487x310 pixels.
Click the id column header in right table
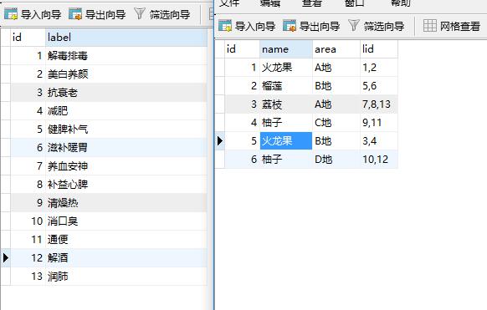(242, 49)
